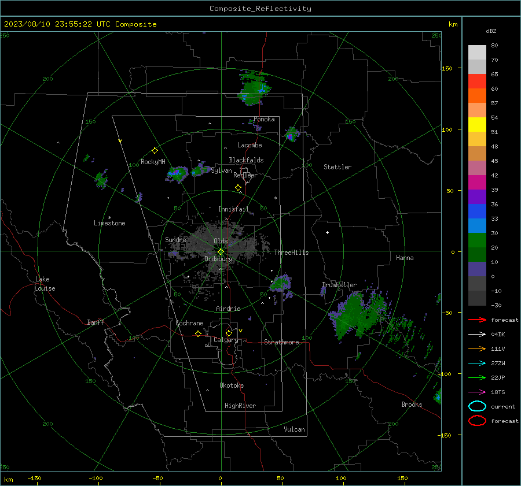The width and height of the screenshot is (521, 486).
Task: Click the green 22JP arrow icon
Action: coord(477,377)
